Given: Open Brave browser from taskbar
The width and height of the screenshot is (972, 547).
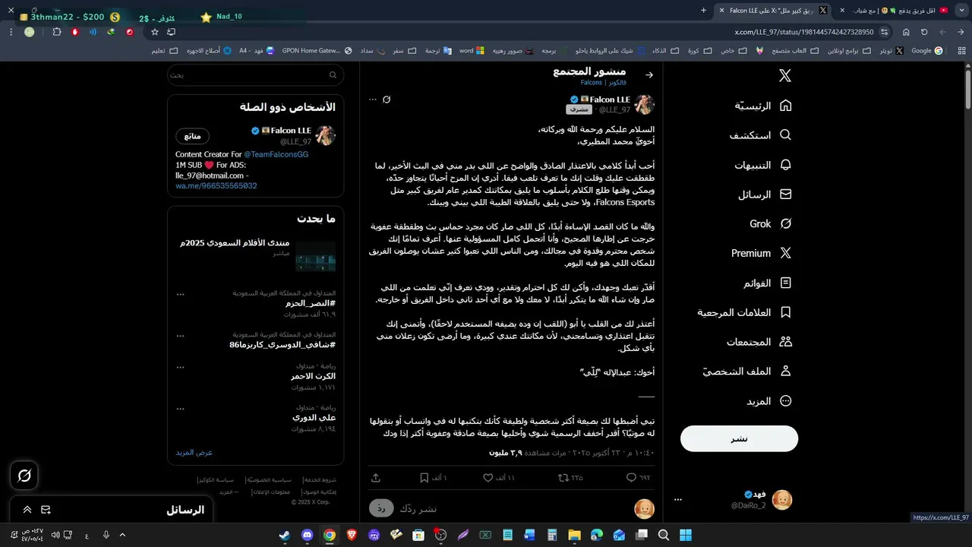Looking at the screenshot, I should [x=352, y=535].
